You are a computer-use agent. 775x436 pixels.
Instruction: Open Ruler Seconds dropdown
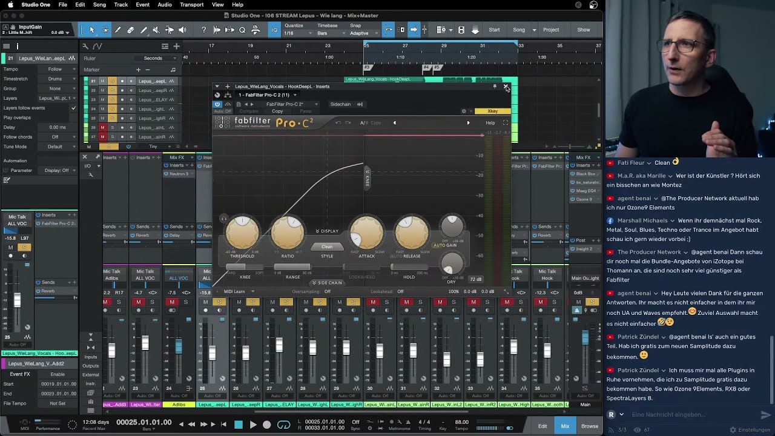coord(157,58)
